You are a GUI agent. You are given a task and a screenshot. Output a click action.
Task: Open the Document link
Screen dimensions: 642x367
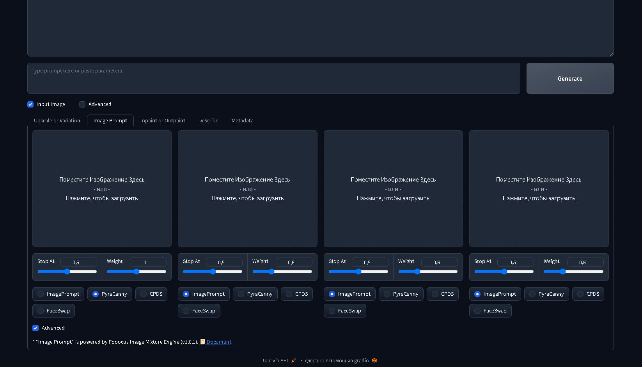[x=218, y=342]
